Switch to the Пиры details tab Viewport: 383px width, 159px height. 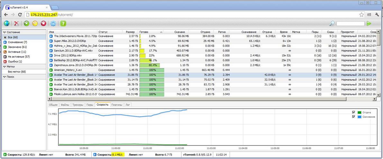pyautogui.click(x=90, y=105)
